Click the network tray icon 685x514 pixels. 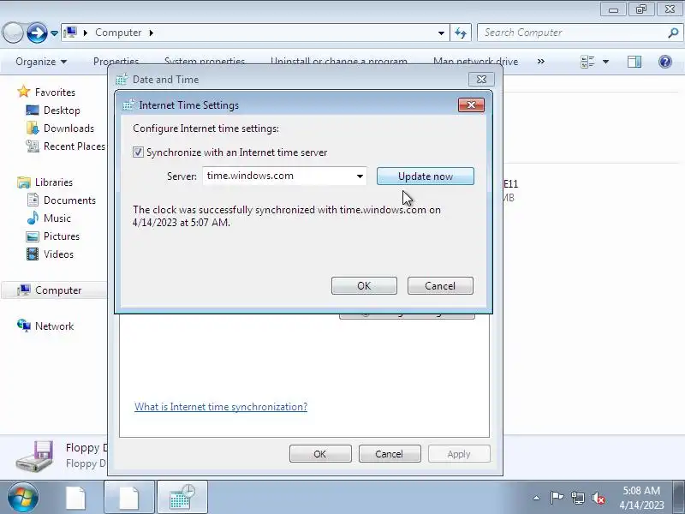[x=578, y=498]
